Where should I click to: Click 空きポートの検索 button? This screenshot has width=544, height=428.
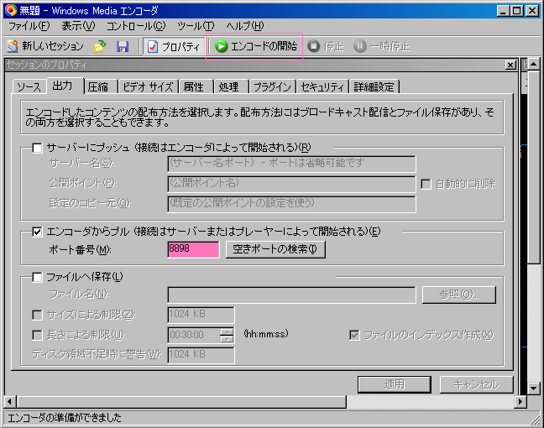pyautogui.click(x=275, y=249)
